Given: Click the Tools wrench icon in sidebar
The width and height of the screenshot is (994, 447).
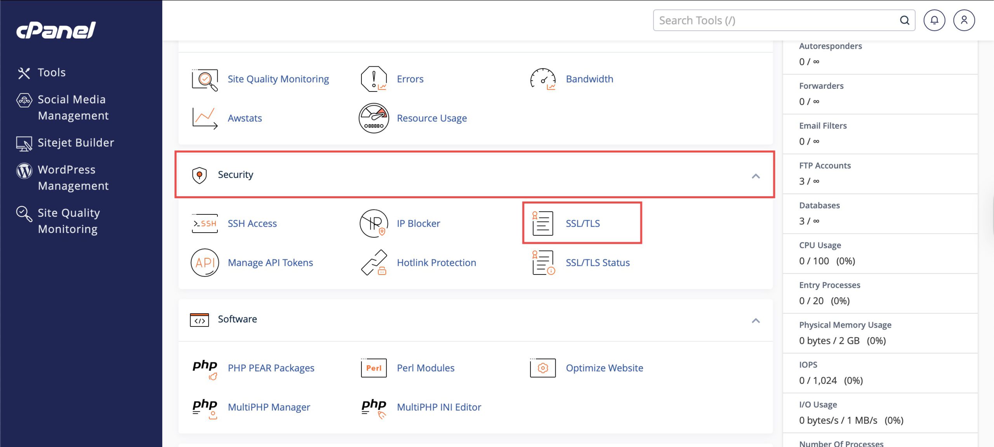Looking at the screenshot, I should [24, 73].
